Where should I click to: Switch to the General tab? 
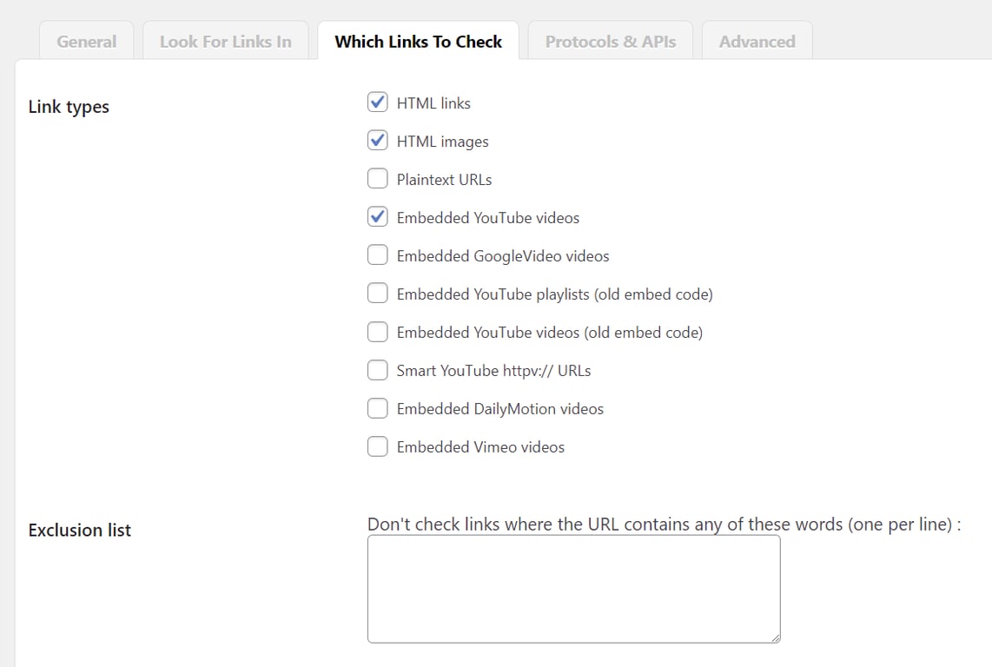86,41
